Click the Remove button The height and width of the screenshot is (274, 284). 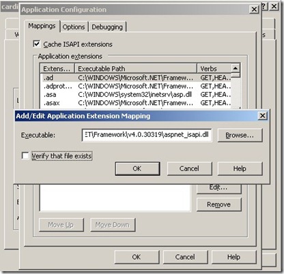218,204
